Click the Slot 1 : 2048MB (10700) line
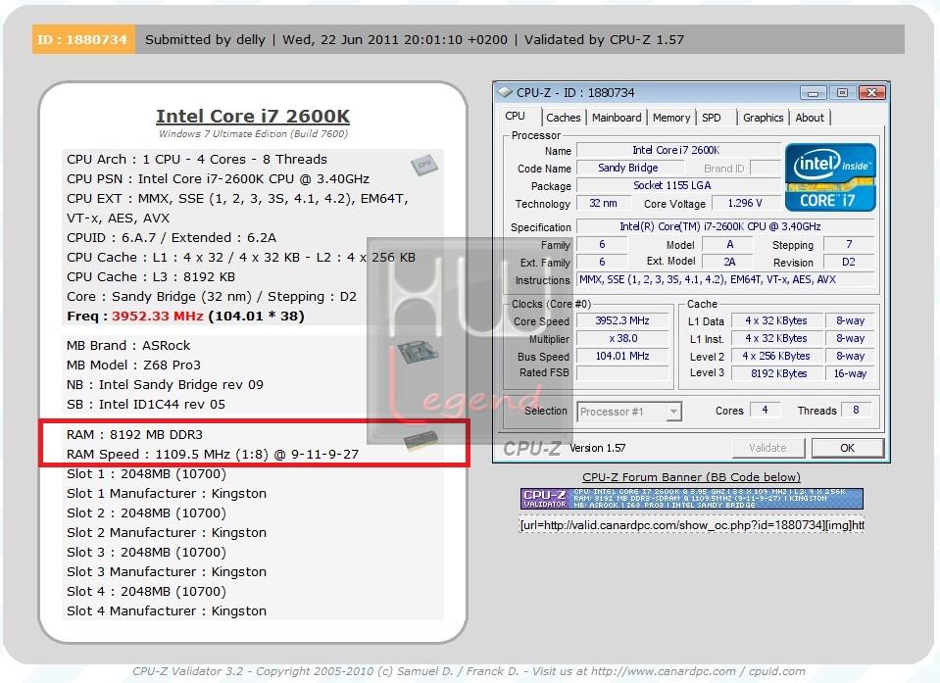Screen dimensions: 940x683 [x=146, y=474]
